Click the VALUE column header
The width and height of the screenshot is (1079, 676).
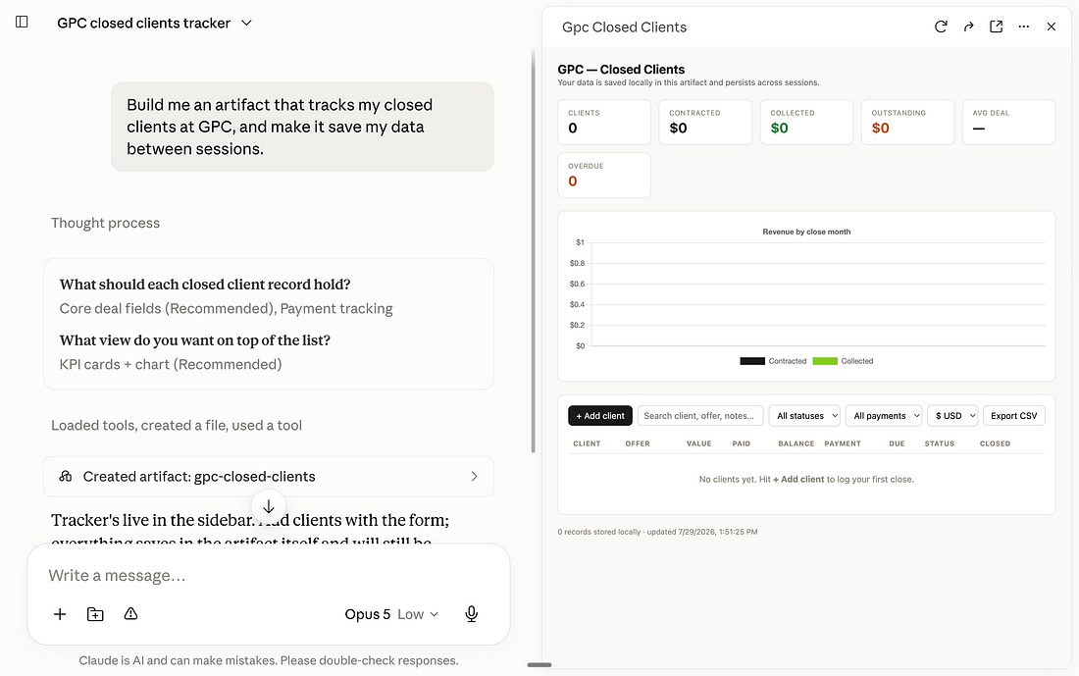(x=699, y=444)
